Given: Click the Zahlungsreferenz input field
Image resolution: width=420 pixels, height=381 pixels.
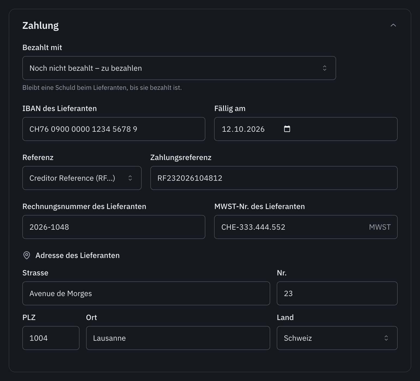Looking at the screenshot, I should pos(274,178).
